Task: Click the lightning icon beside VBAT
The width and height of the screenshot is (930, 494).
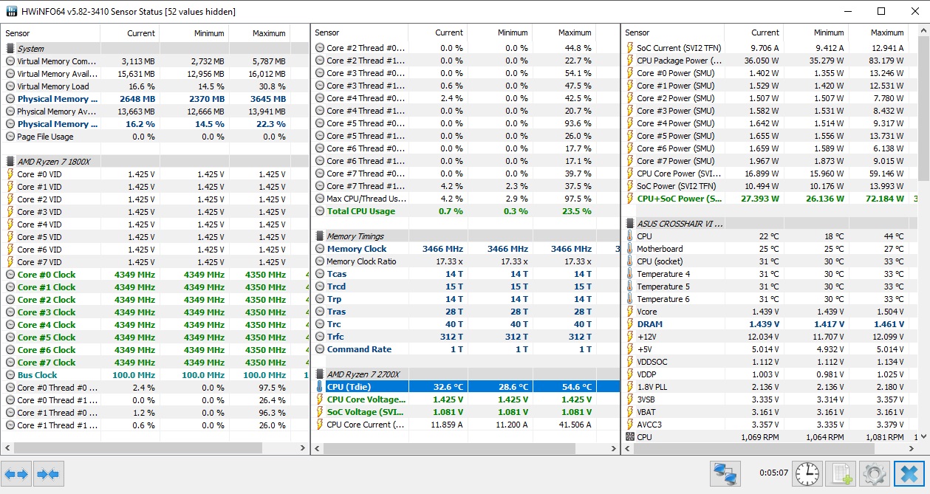Action: (629, 412)
